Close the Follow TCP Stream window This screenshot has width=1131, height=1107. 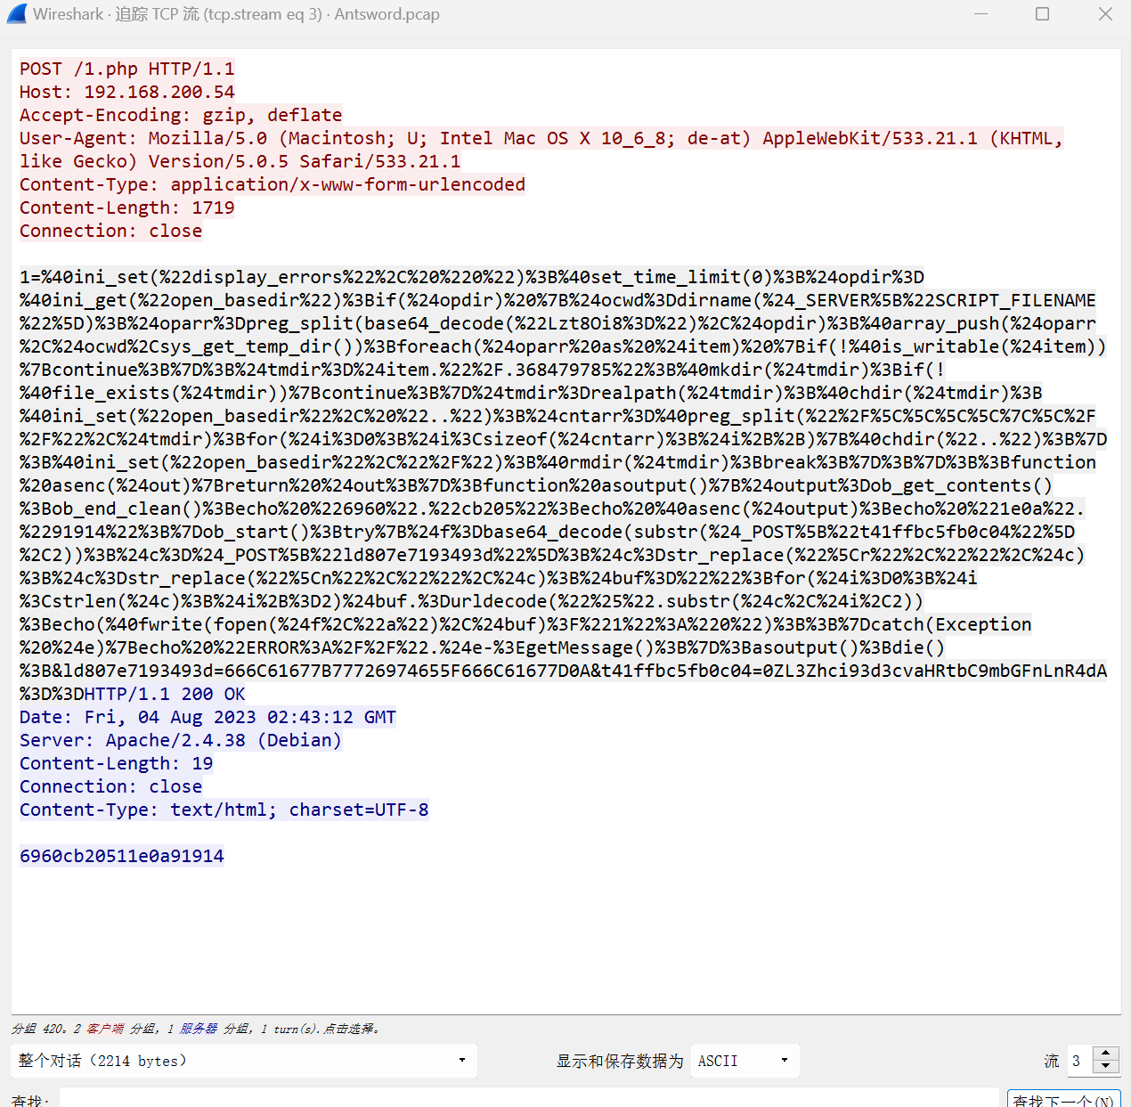(1105, 14)
